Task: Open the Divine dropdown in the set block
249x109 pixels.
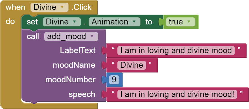Action: [x=62, y=22]
